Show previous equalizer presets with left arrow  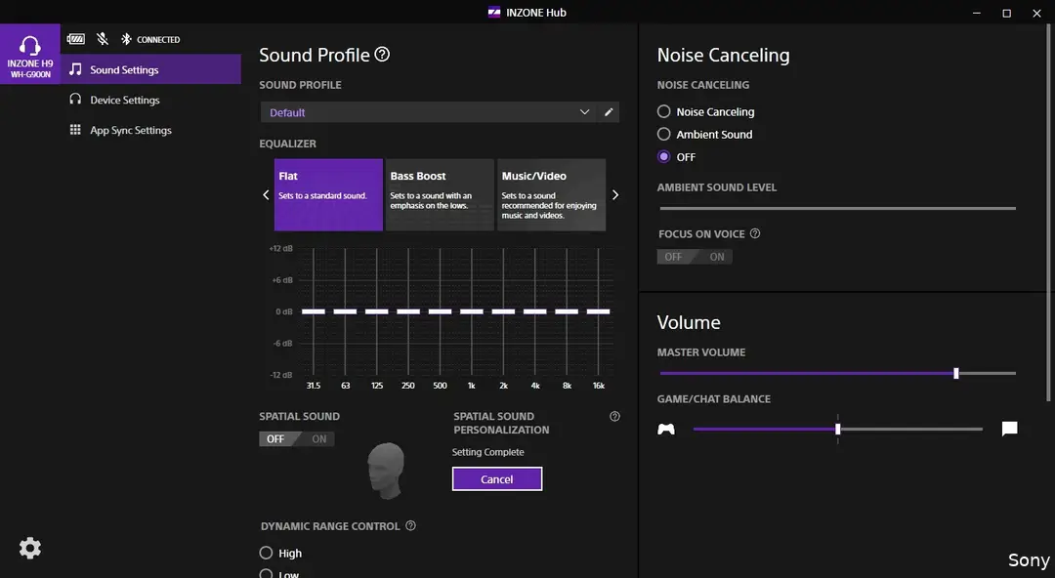coord(266,194)
